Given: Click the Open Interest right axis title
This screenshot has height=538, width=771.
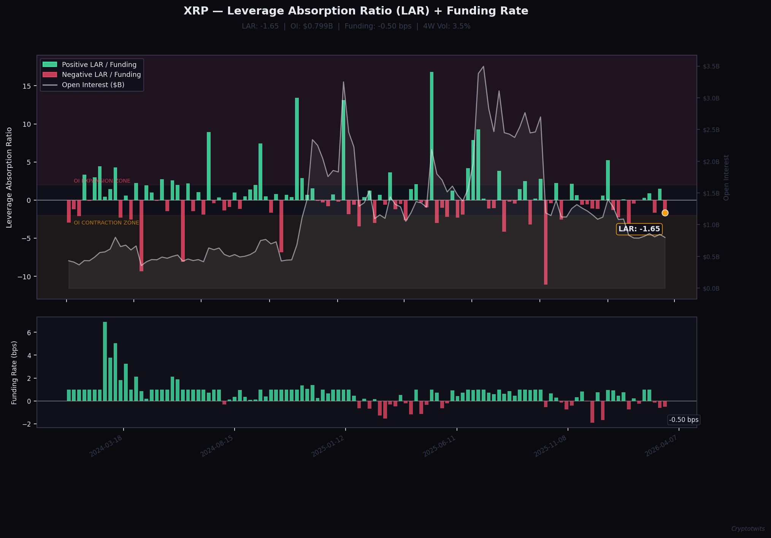Looking at the screenshot, I should 727,177.
